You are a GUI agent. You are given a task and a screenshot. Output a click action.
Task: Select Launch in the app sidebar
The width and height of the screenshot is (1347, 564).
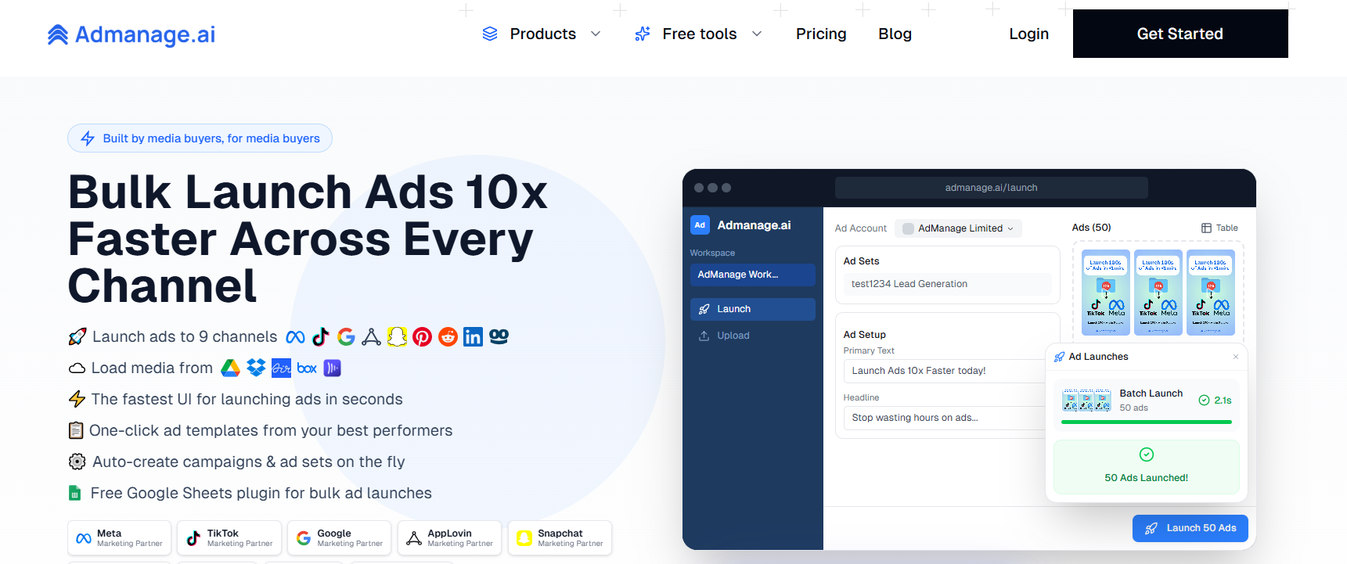(x=753, y=309)
